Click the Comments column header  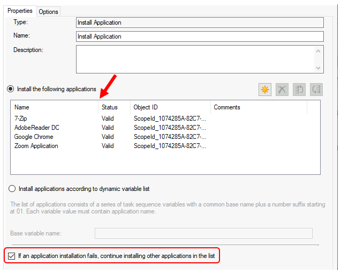259,107
